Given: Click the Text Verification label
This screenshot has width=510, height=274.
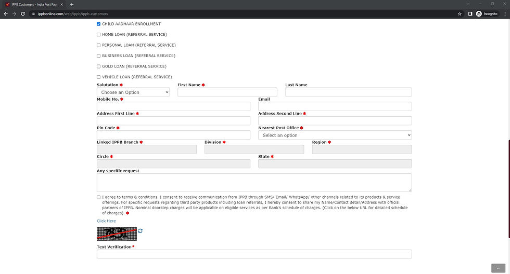Looking at the screenshot, I should (114, 247).
